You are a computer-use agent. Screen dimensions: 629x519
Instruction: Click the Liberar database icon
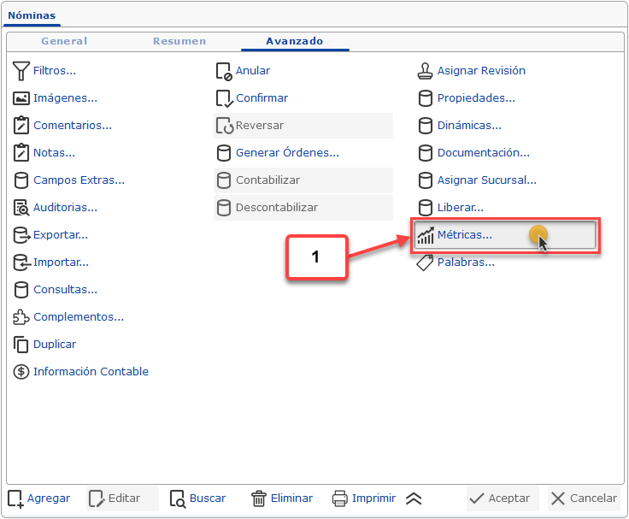426,208
